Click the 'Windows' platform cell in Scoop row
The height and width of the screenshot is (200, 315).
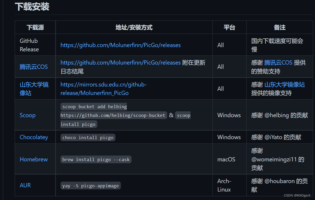[229, 115]
